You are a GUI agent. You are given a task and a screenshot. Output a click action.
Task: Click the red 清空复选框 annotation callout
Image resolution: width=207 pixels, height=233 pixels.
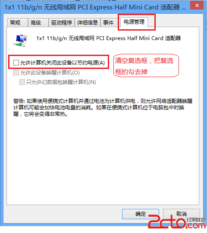[146, 66]
